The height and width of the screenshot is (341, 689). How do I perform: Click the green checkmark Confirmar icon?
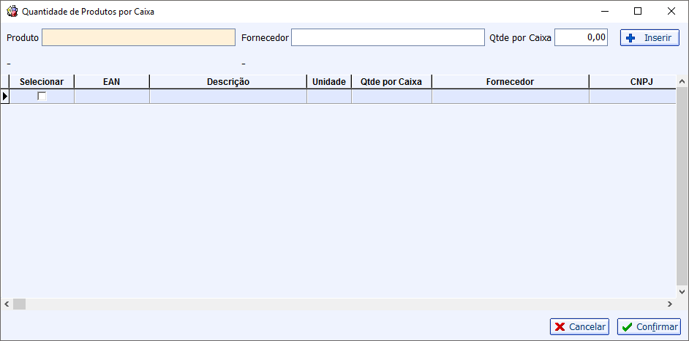pyautogui.click(x=627, y=327)
